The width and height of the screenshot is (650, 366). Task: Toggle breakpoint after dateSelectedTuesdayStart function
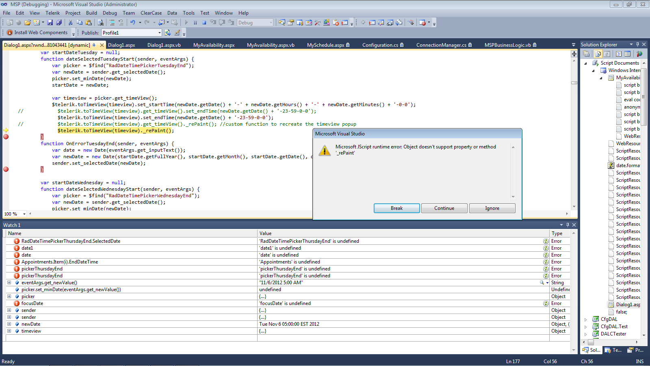[x=6, y=137]
